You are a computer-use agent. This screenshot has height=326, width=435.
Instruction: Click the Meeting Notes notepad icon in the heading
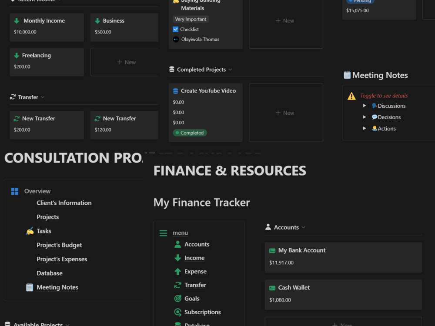(x=347, y=75)
